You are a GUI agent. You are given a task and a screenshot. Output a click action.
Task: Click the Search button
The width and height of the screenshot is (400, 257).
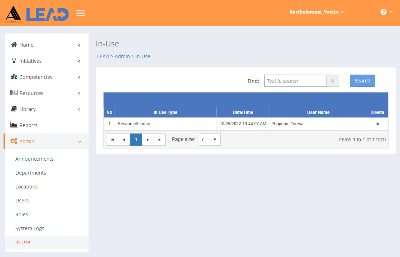point(362,81)
